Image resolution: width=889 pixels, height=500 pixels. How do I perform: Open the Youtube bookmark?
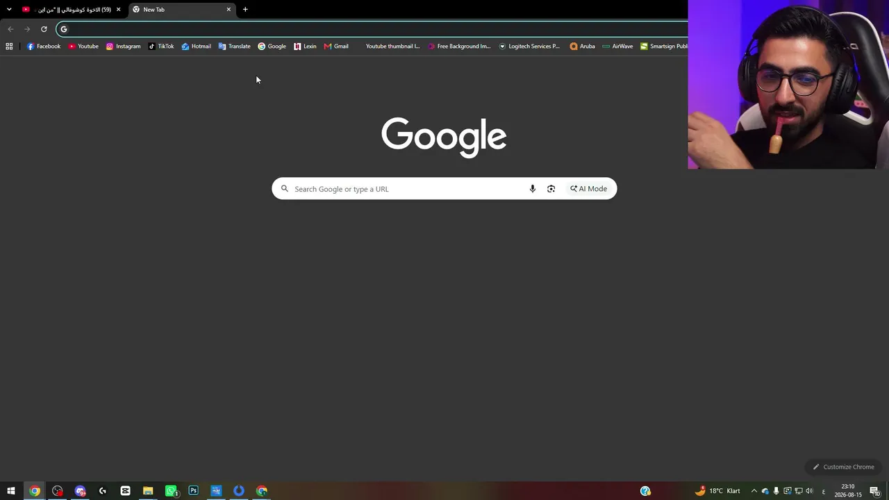click(83, 47)
